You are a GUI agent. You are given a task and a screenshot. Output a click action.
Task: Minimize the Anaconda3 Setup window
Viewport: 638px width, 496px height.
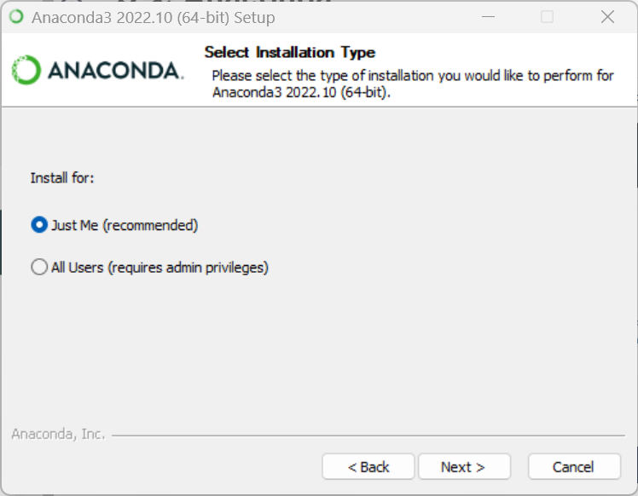(488, 17)
